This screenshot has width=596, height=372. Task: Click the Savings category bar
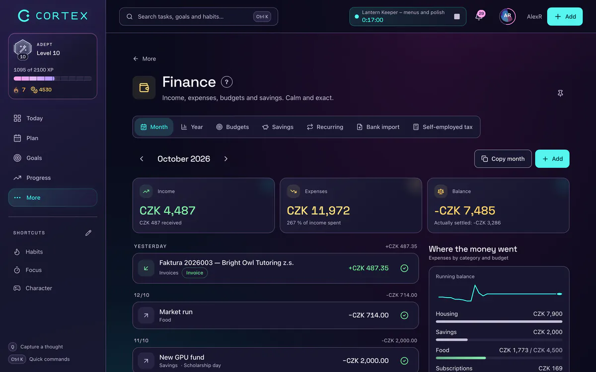[499, 340]
